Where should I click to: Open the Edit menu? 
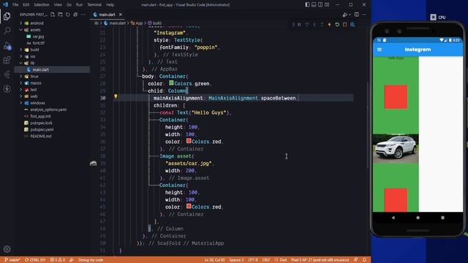[26, 5]
